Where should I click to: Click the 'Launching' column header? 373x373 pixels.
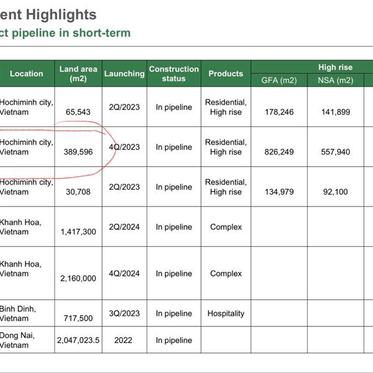[x=124, y=73]
